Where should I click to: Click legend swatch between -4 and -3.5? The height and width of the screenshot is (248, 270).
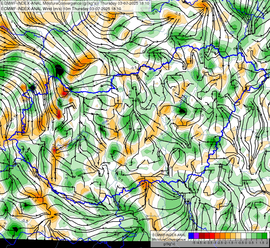click(x=207, y=236)
